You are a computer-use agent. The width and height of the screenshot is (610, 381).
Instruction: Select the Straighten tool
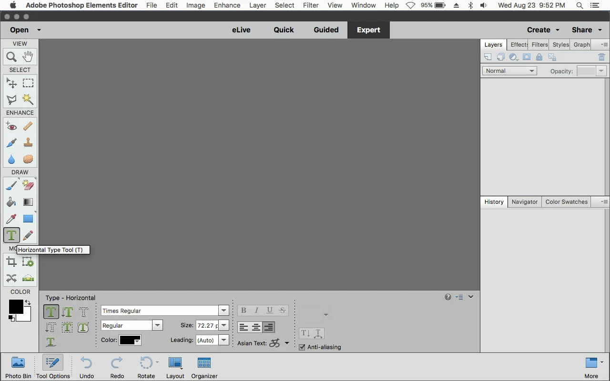point(28,278)
